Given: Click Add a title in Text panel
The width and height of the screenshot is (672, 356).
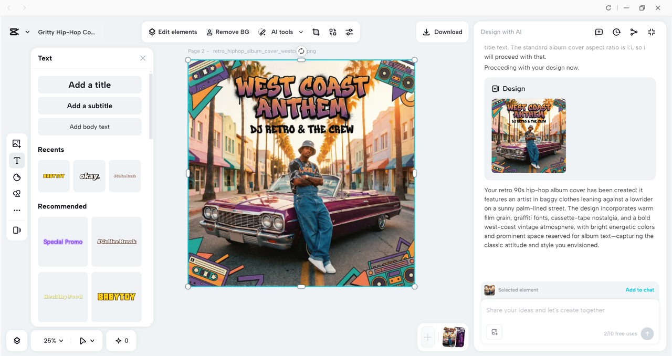Looking at the screenshot, I should click(x=89, y=85).
